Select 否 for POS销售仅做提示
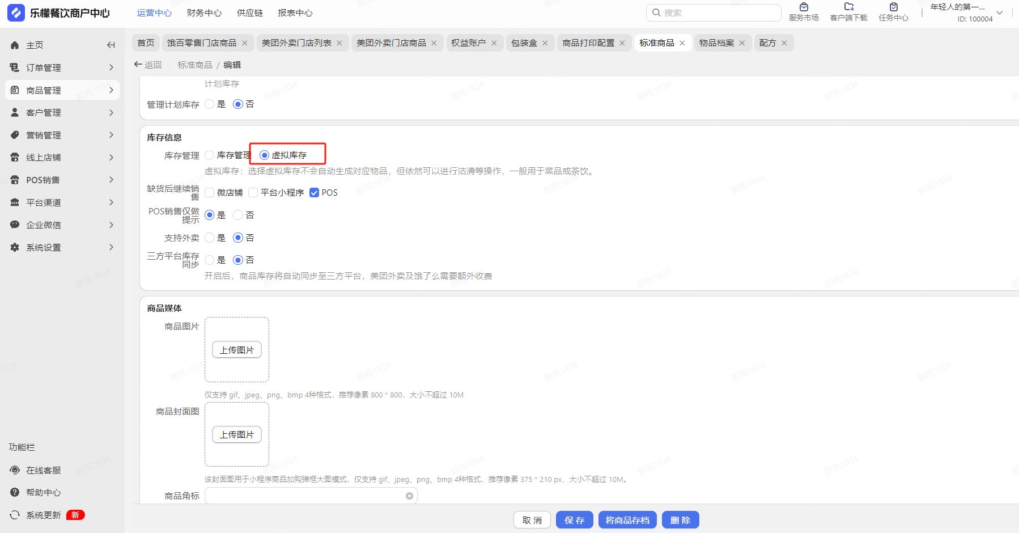 coord(238,215)
